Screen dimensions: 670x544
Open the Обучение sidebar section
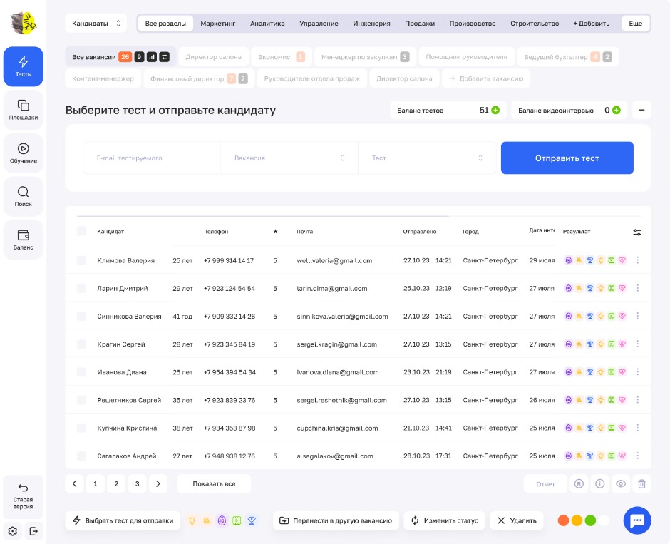pyautogui.click(x=23, y=153)
